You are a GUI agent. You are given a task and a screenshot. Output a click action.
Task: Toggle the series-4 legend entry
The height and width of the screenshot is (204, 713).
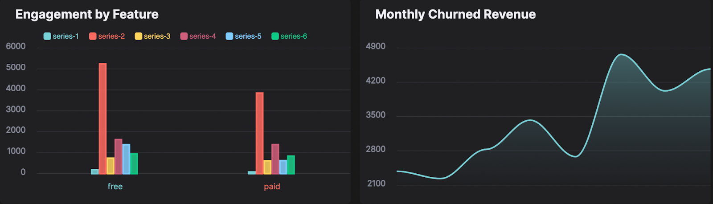pyautogui.click(x=198, y=36)
